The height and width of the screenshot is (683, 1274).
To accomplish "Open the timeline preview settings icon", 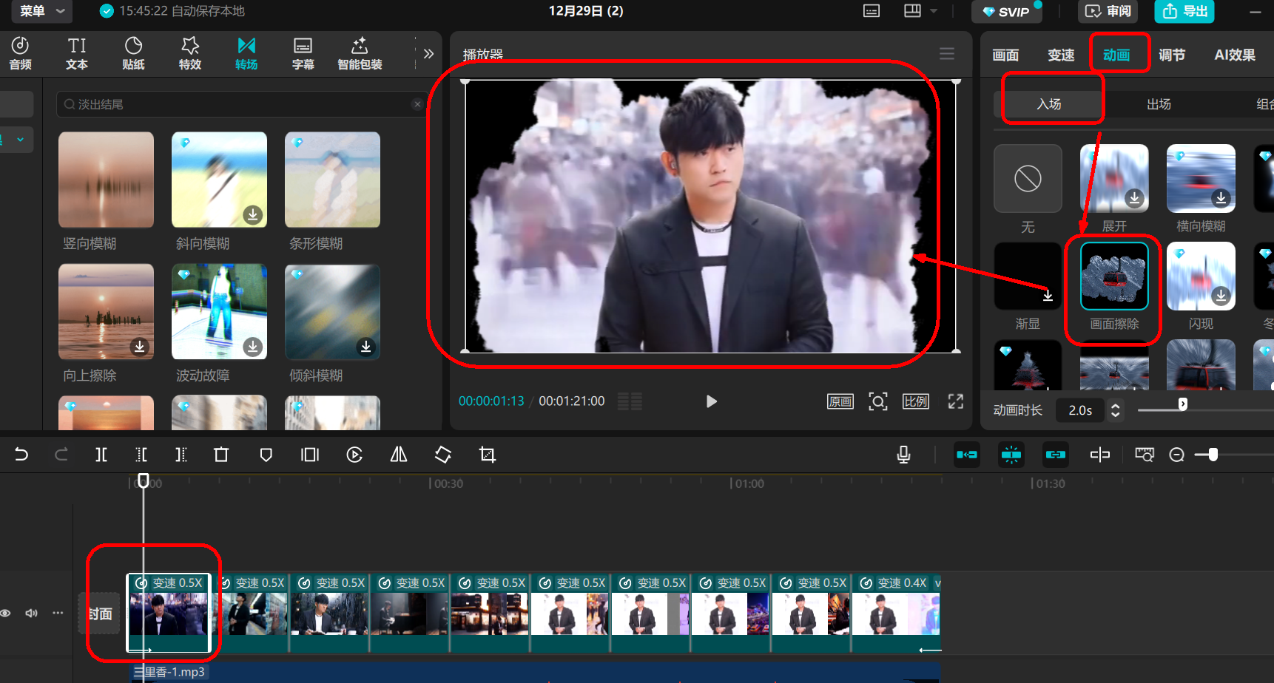I will [1145, 455].
